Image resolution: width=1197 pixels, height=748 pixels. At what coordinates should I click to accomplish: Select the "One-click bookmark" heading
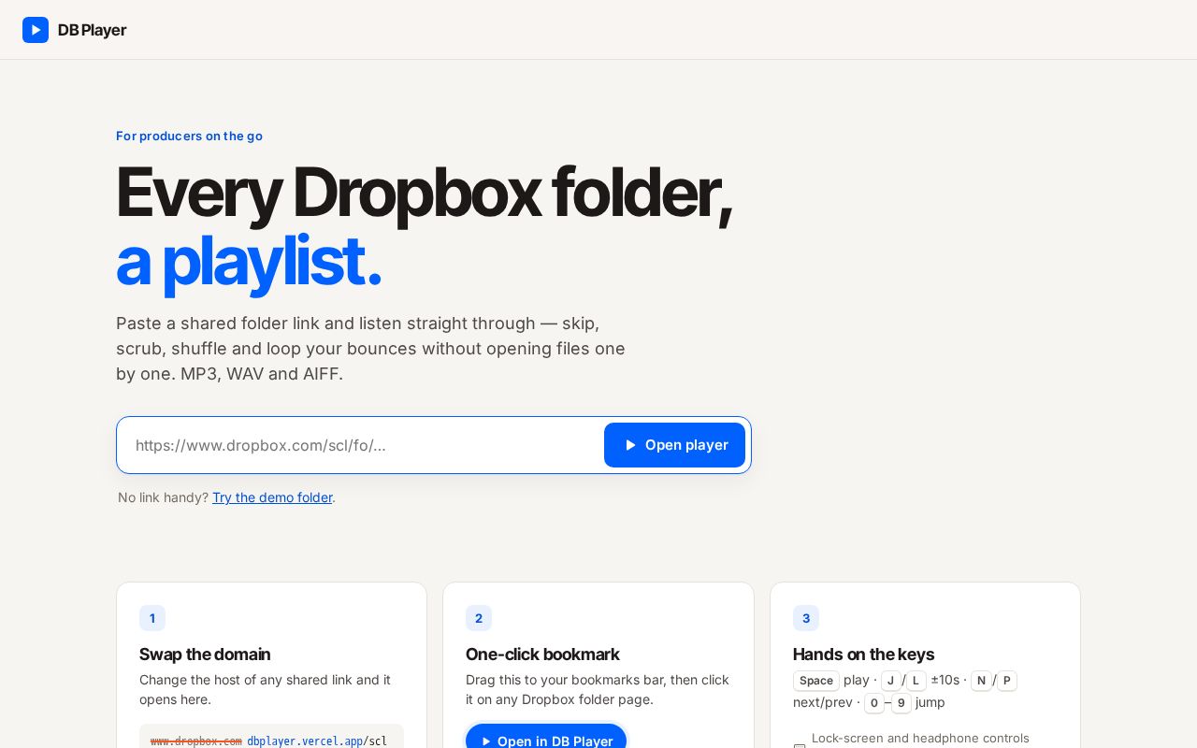tap(542, 654)
